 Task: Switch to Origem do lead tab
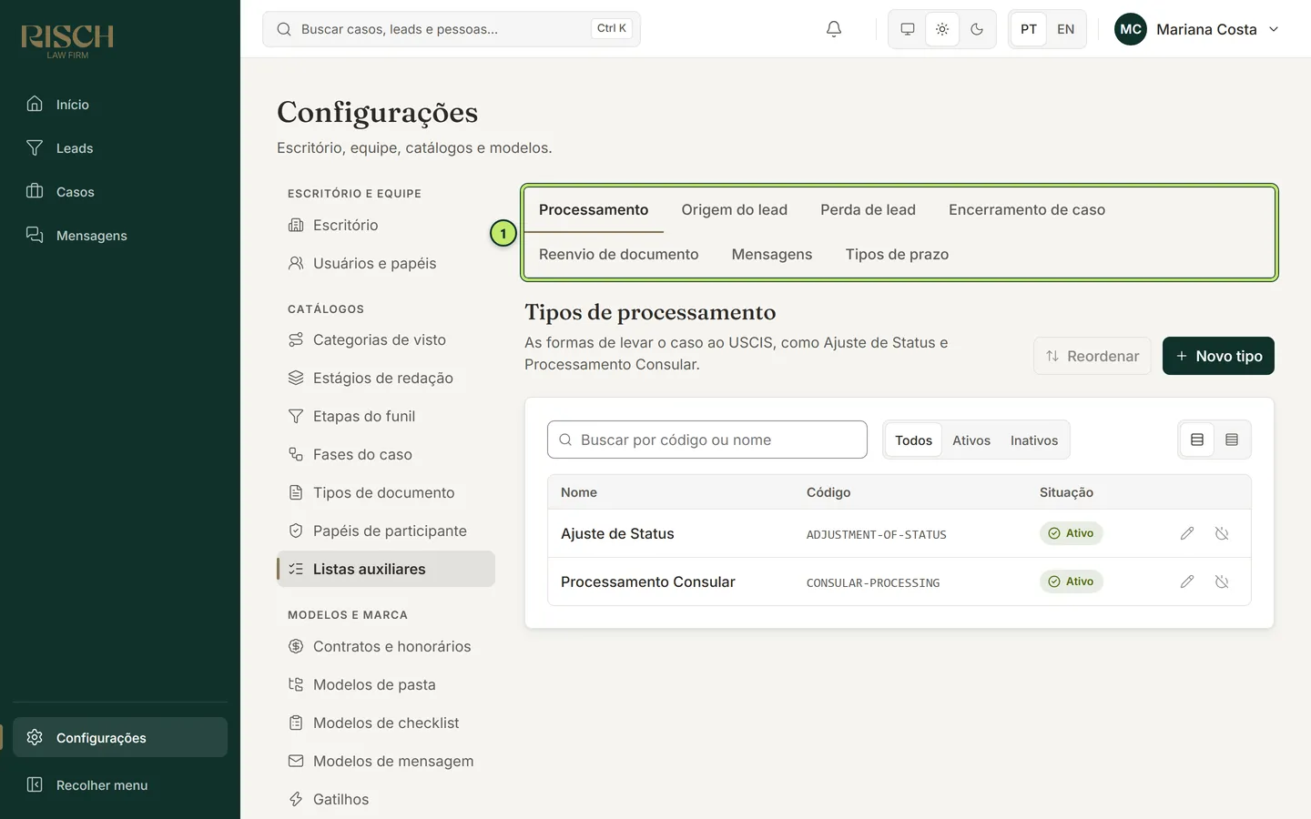tap(734, 210)
